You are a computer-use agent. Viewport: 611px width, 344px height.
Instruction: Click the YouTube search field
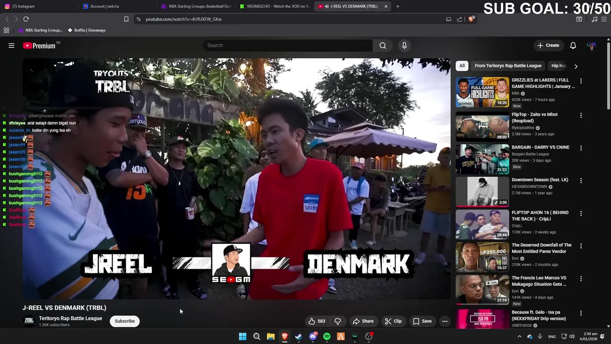(287, 45)
